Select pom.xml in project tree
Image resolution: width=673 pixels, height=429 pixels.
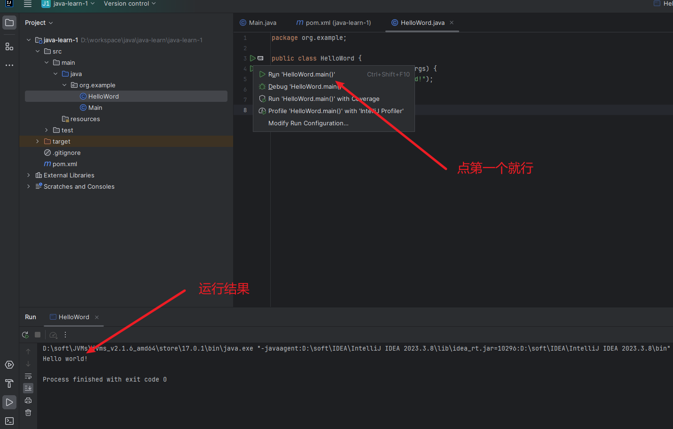(65, 164)
